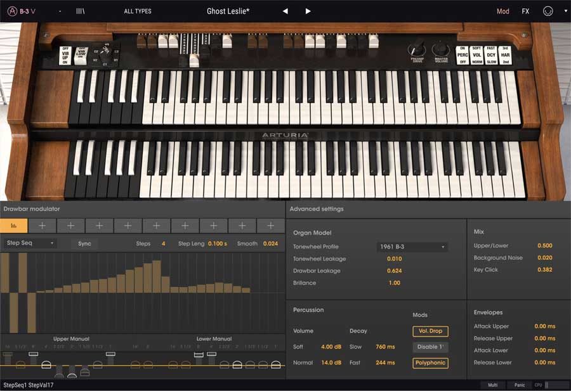Viewport: 571px width, 391px height.
Task: Toggle the Vol. Drop percussion mod
Action: click(x=430, y=331)
